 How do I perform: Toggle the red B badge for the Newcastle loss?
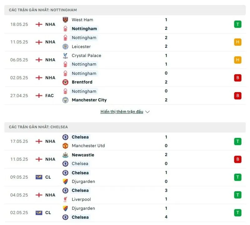click(238, 159)
